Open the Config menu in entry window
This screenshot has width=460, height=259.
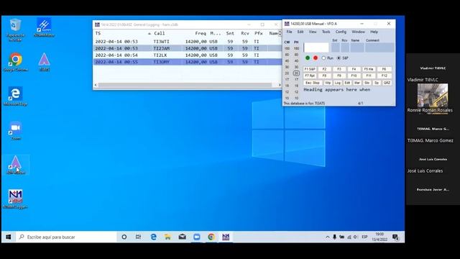[x=341, y=32]
